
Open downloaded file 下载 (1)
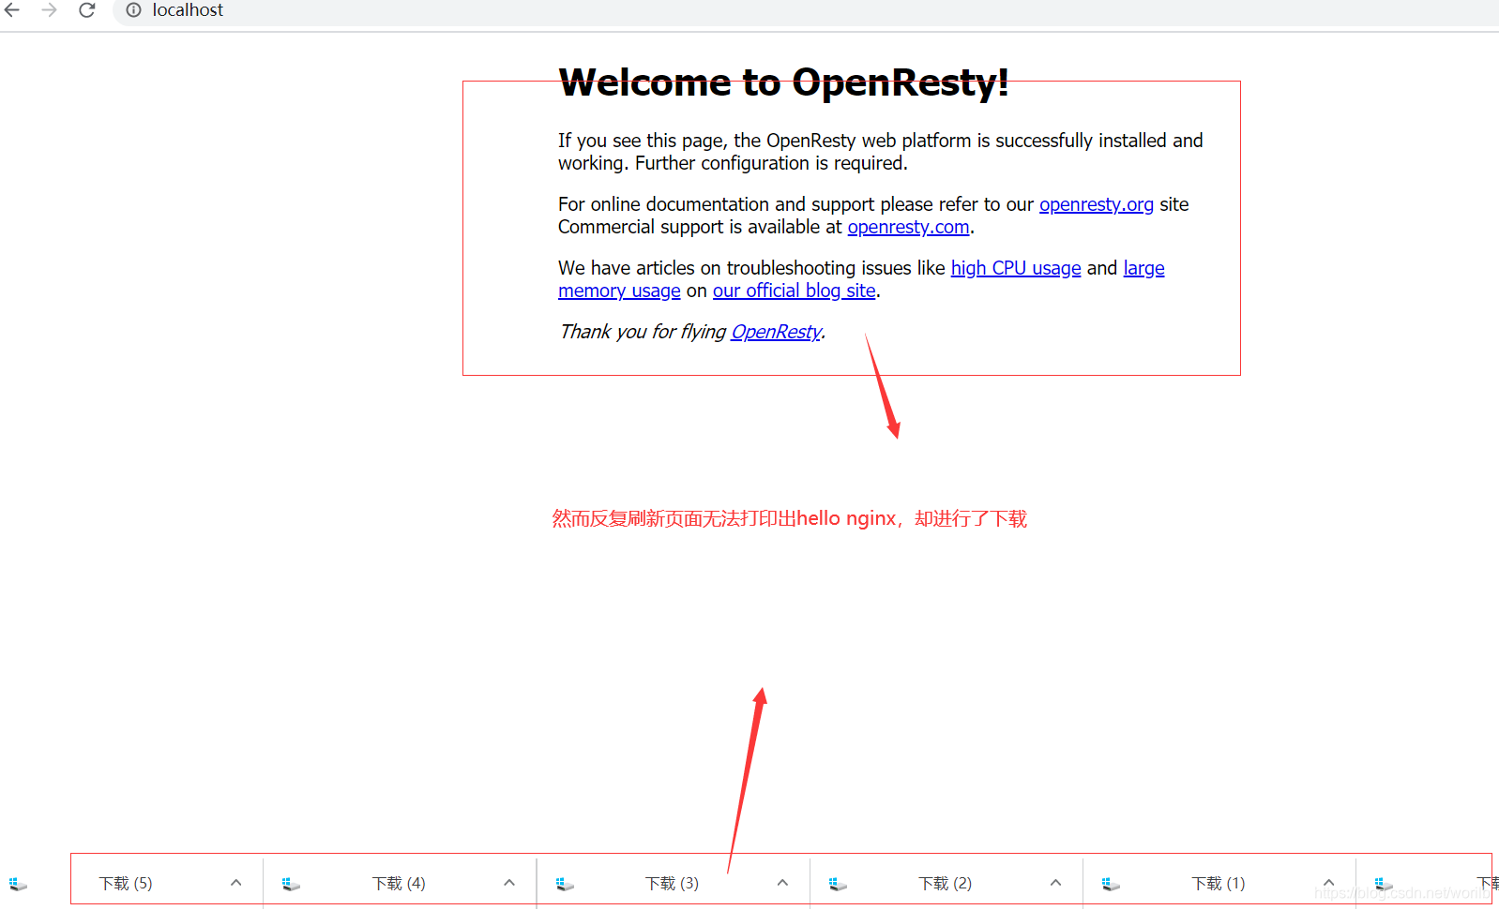click(1218, 884)
